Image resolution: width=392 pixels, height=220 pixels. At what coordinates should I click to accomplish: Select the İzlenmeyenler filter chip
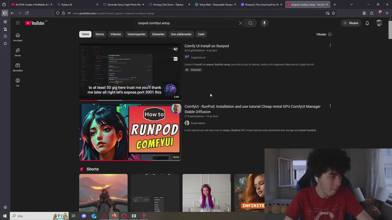coord(137,34)
